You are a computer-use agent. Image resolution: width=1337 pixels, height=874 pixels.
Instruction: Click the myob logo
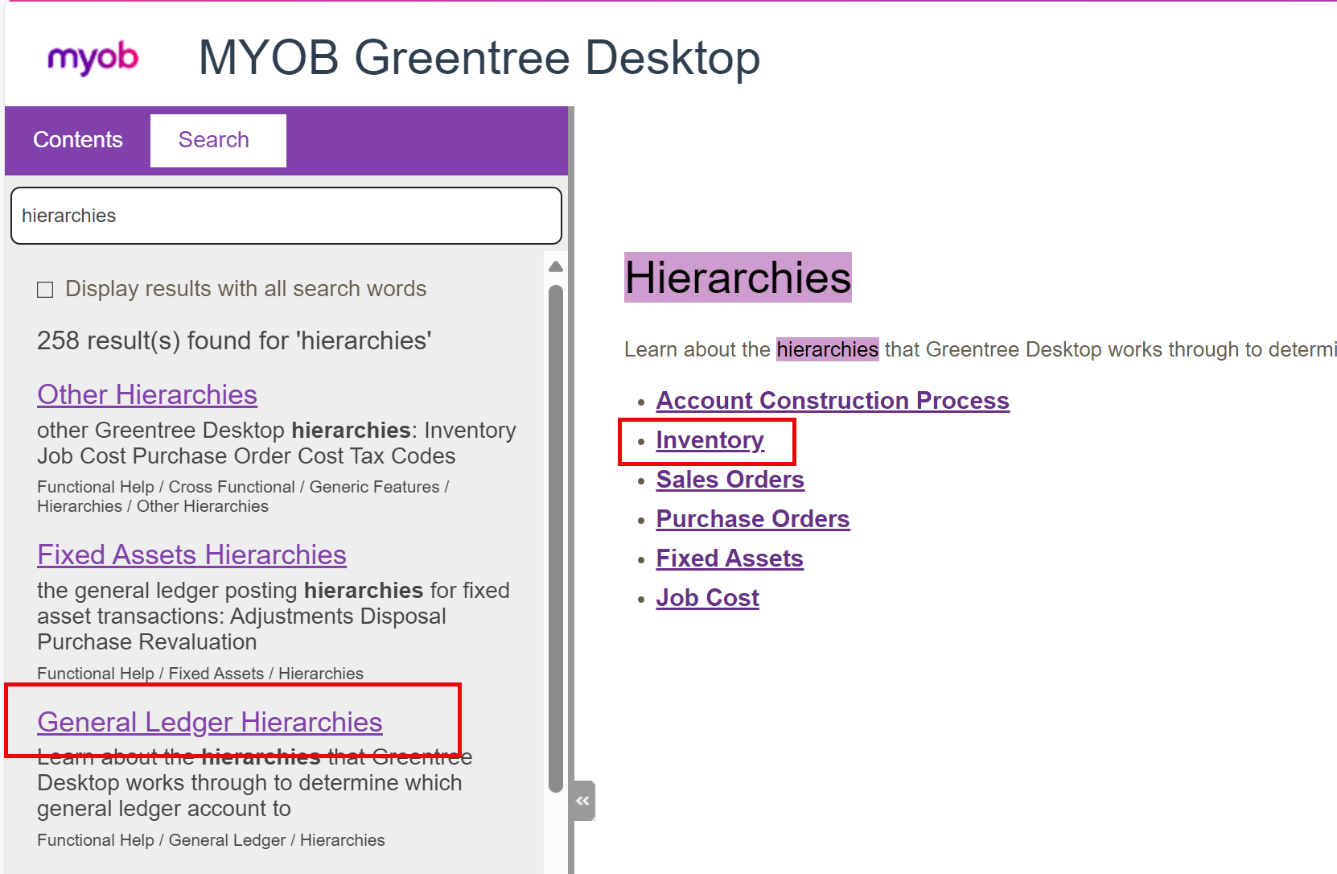[x=93, y=59]
